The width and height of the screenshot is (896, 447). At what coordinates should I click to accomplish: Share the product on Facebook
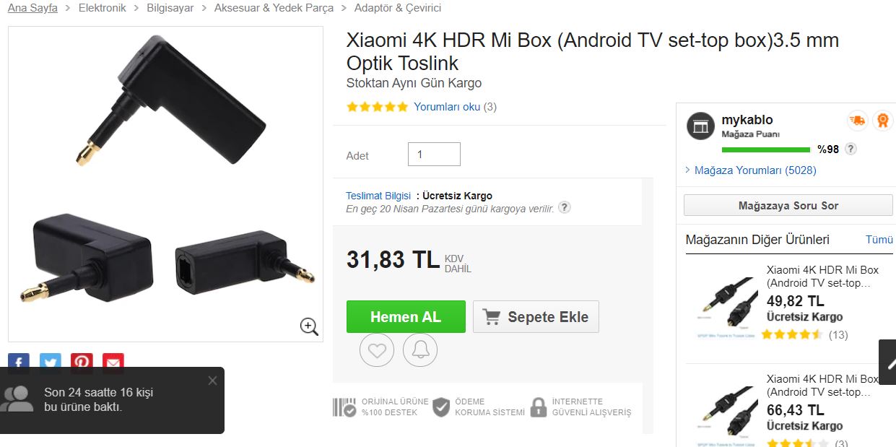(19, 360)
